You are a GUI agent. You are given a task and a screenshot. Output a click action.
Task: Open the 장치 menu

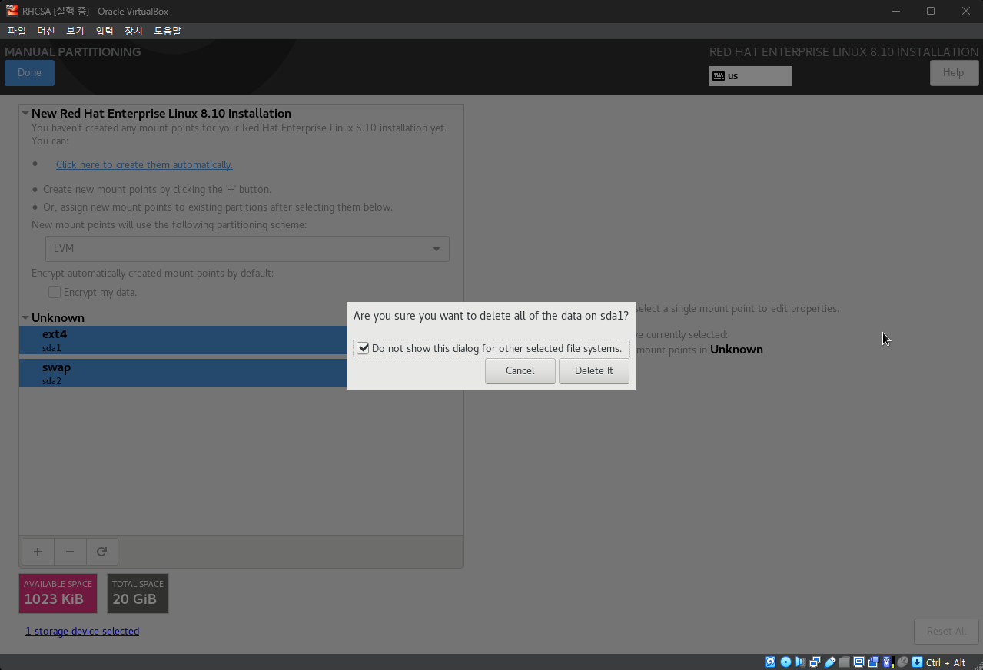pyautogui.click(x=133, y=31)
